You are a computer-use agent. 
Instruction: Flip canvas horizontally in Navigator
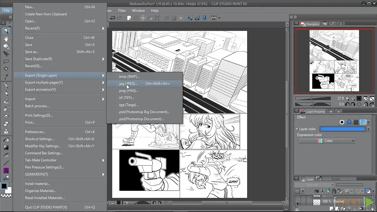pos(366,104)
